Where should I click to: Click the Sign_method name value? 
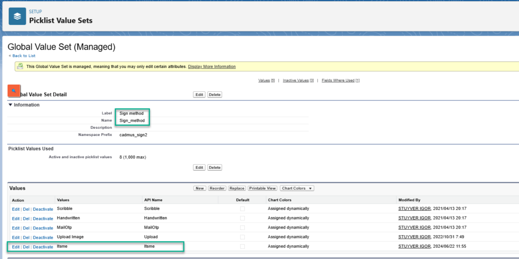pyautogui.click(x=132, y=121)
